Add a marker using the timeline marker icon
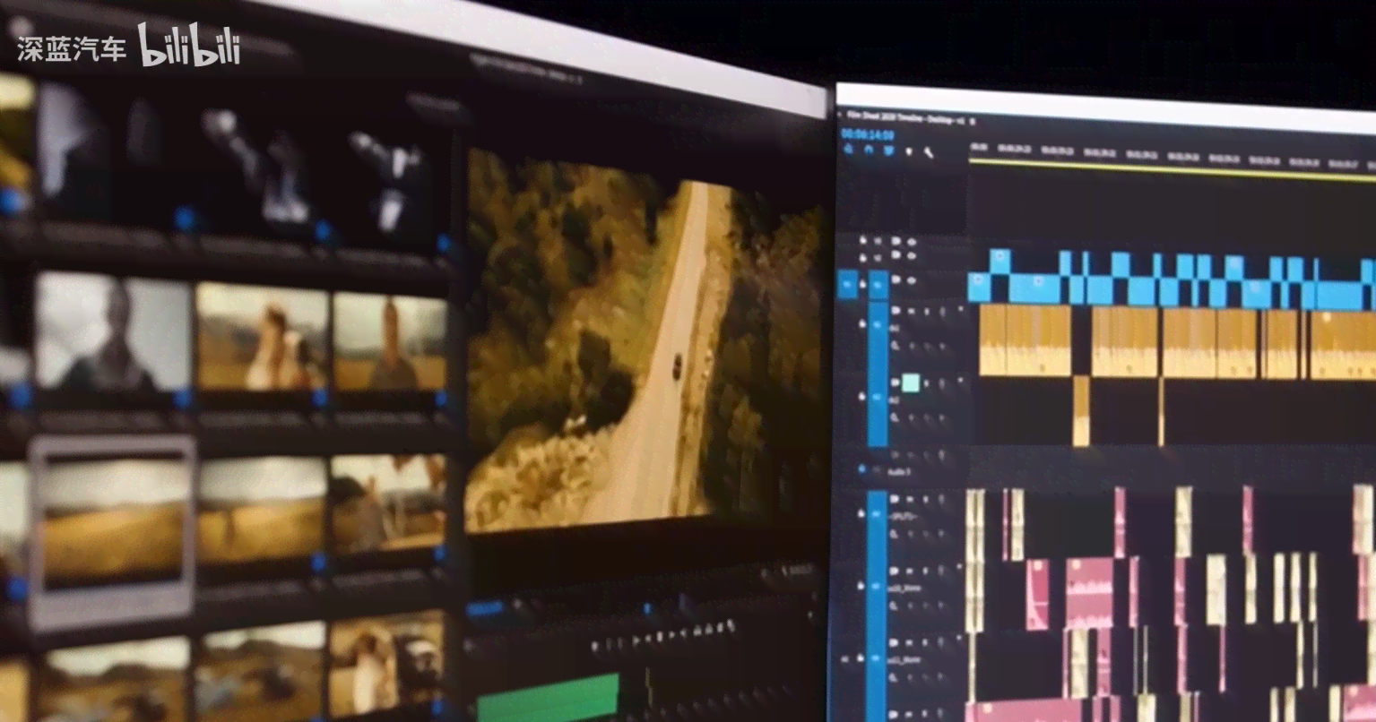 point(909,151)
